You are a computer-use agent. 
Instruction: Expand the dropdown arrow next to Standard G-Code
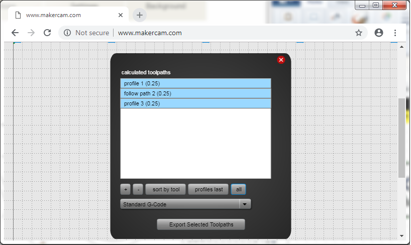click(245, 204)
